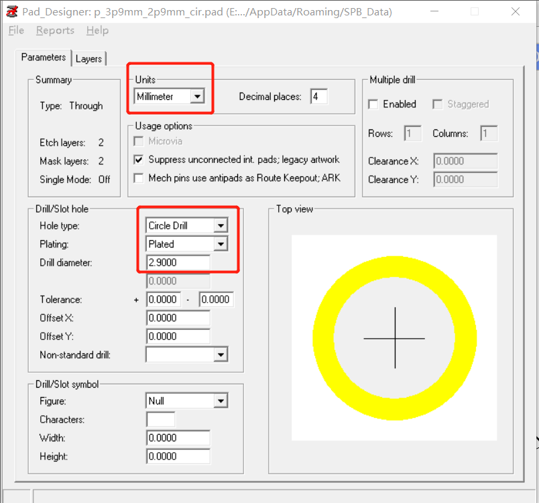This screenshot has width=539, height=503.
Task: Click the Characters input field
Action: 160,419
